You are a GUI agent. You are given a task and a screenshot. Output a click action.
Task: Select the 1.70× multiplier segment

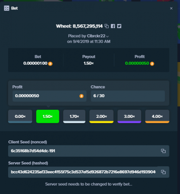[x=74, y=116]
